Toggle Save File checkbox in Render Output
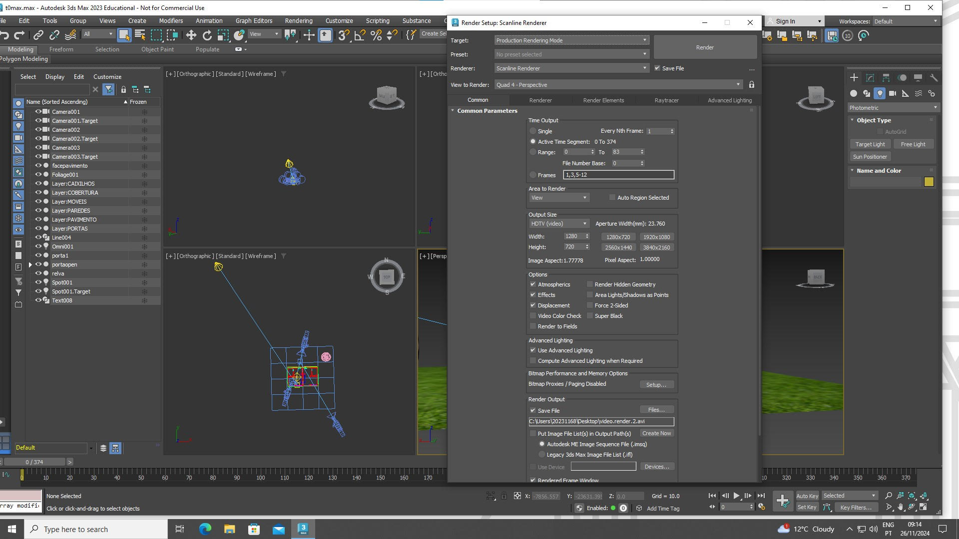Image resolution: width=959 pixels, height=539 pixels. pos(533,411)
